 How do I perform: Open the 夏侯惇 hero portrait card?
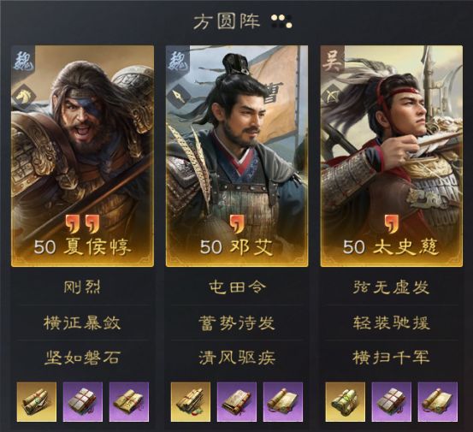click(x=82, y=157)
